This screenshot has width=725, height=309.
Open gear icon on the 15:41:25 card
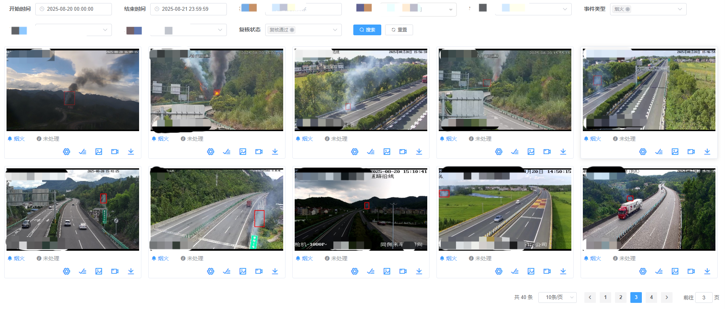[67, 271]
